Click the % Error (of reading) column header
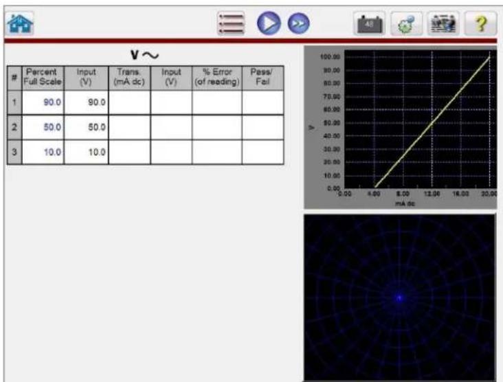The height and width of the screenshot is (382, 503). point(217,78)
